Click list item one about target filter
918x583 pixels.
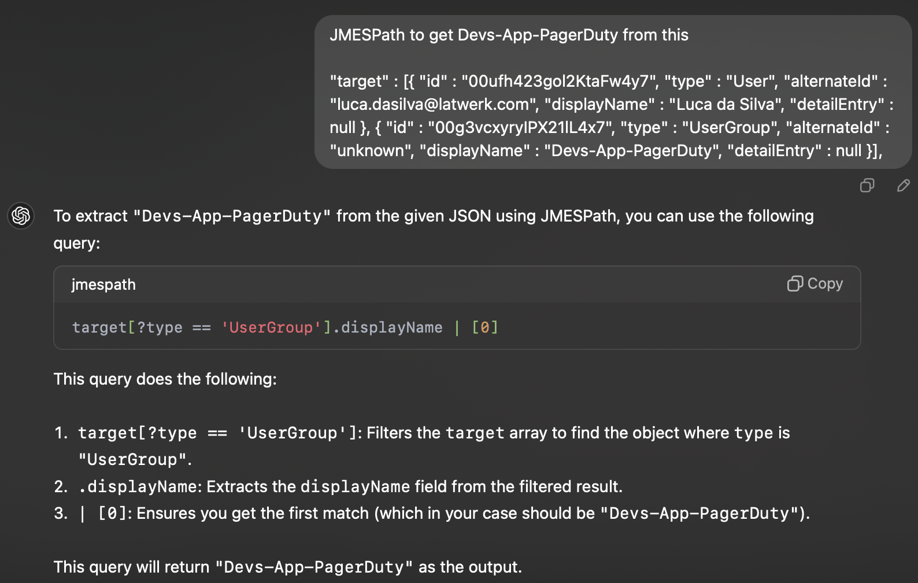[422, 446]
